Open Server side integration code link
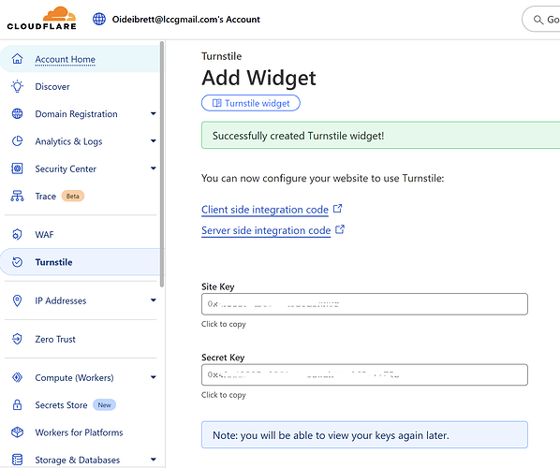This screenshot has width=560, height=468. coord(266,230)
